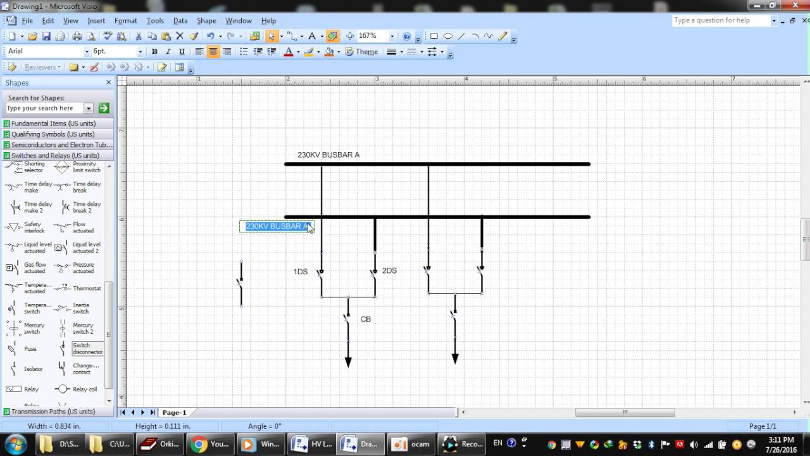Click the Ink tool icon in Reviewing toolbar
The width and height of the screenshot is (810, 456).
[x=94, y=67]
